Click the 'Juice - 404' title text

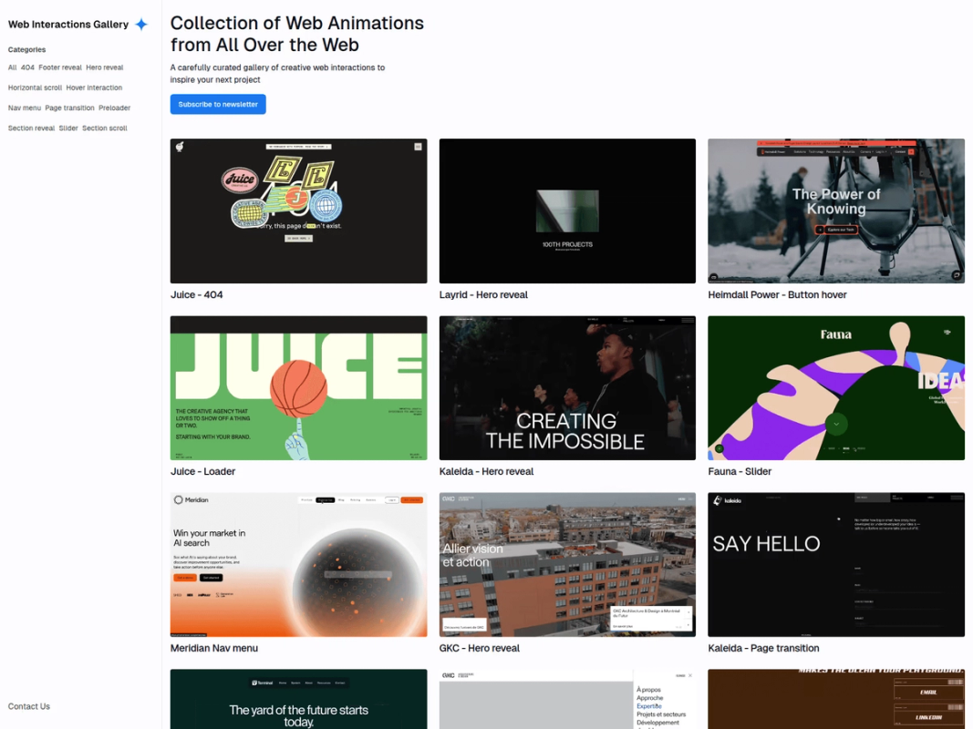point(197,295)
